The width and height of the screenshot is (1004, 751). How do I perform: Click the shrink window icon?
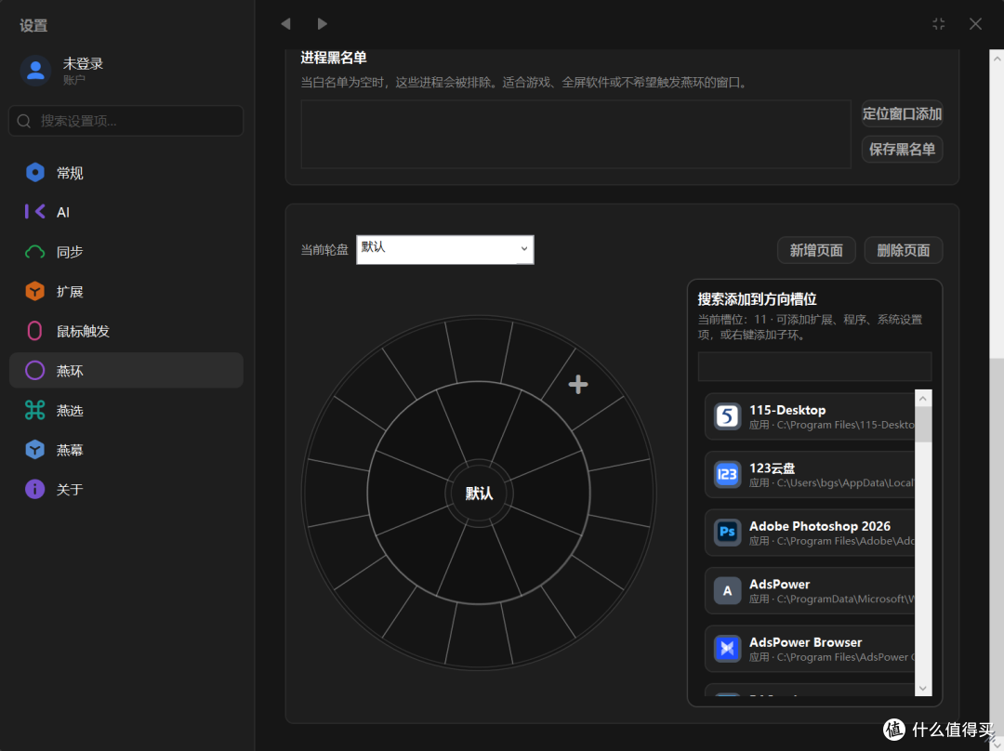point(939,23)
